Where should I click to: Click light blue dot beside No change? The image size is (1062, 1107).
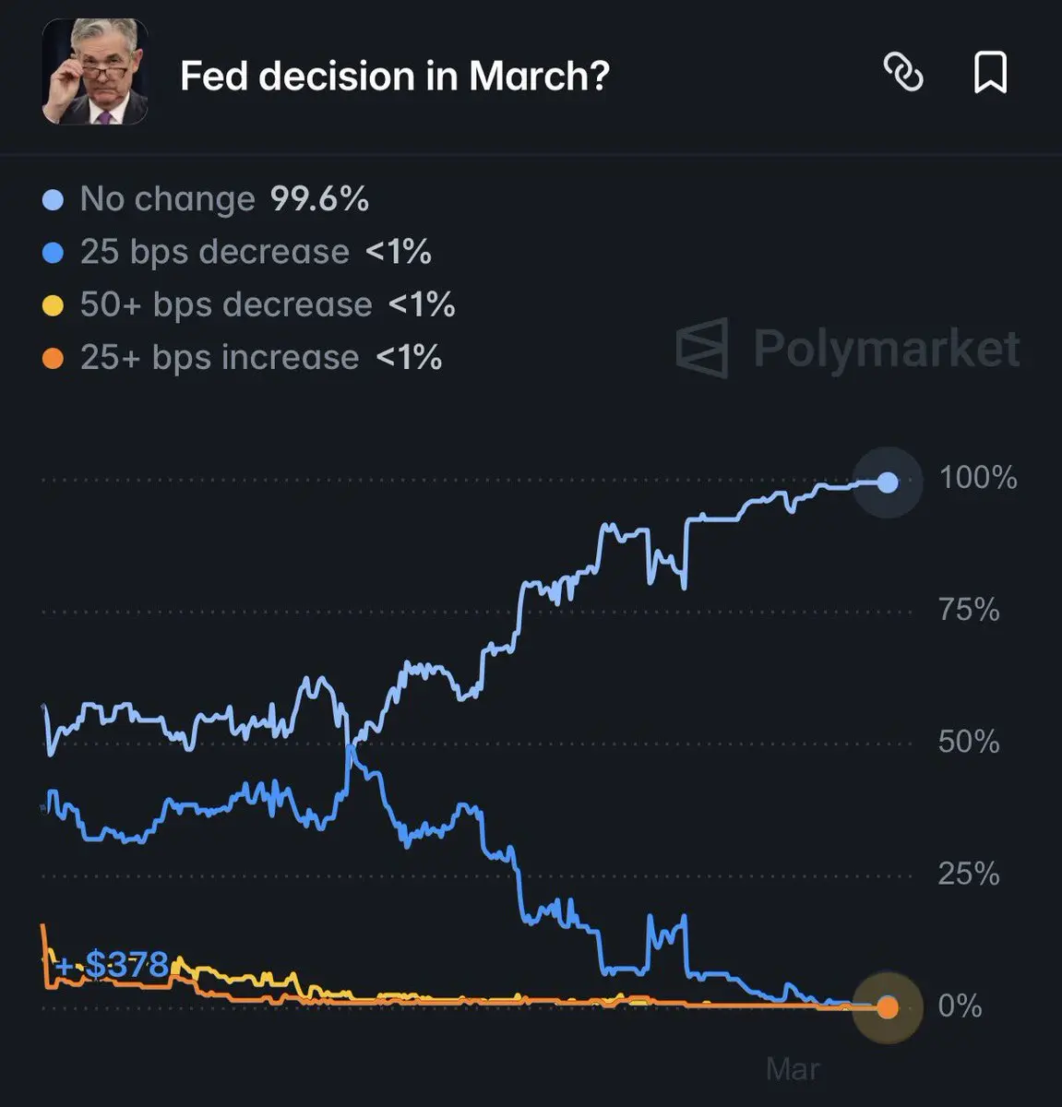click(54, 200)
